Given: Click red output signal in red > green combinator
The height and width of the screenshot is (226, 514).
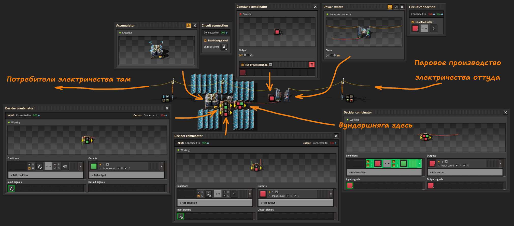Looking at the screenshot, I should tap(432, 164).
